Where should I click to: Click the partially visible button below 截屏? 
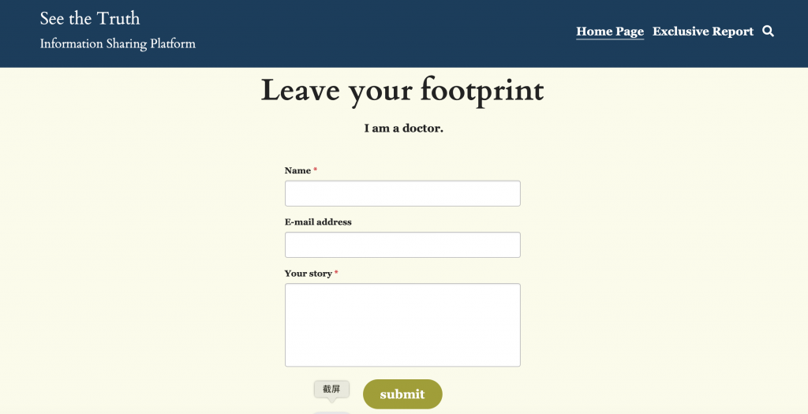(x=331, y=412)
